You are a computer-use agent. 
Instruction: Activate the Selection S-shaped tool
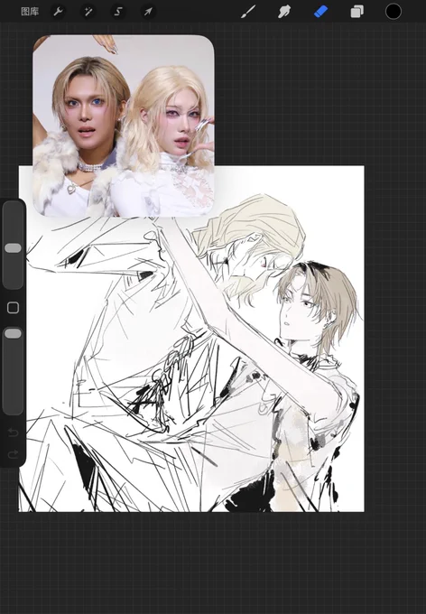pos(118,12)
